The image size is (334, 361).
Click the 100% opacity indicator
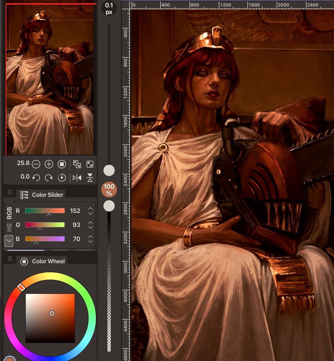tap(109, 190)
